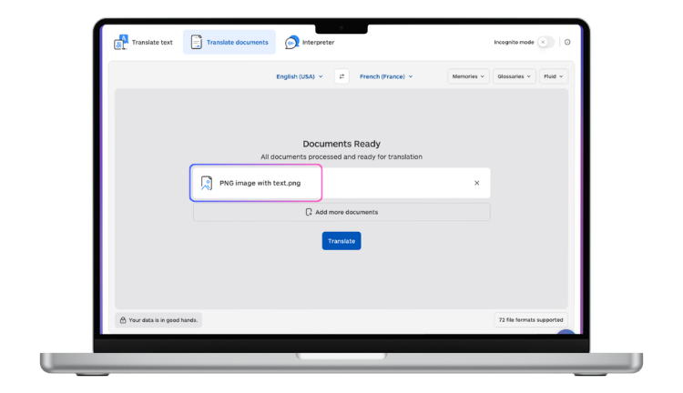Switch to the Translate text tab

pos(153,42)
